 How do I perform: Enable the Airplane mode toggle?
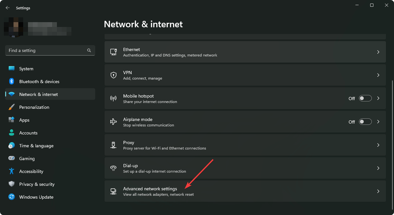point(365,122)
